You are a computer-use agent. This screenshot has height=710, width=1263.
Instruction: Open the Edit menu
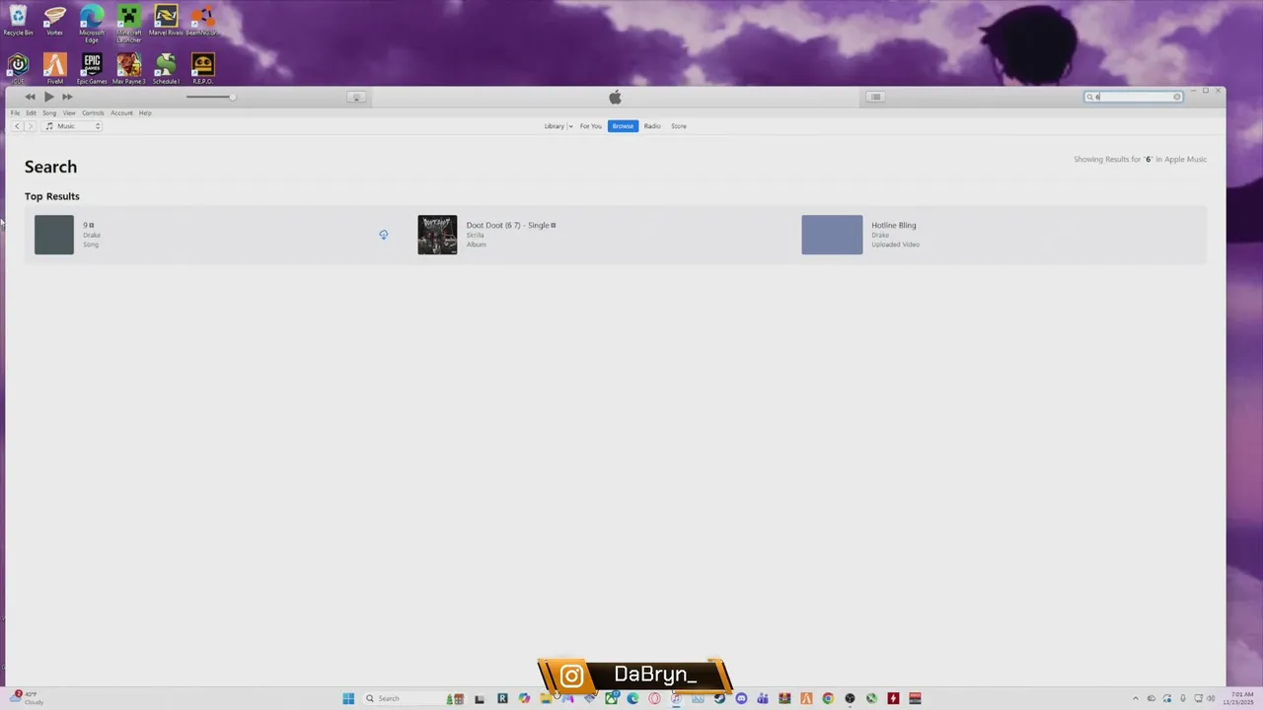click(x=31, y=113)
